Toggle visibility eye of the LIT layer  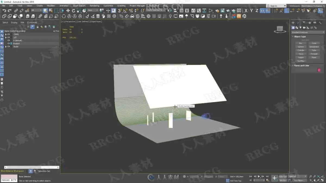click(9, 37)
